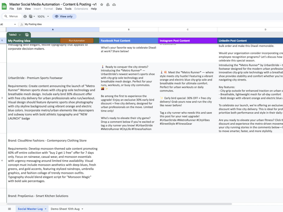Select column D header

(x=250, y=30)
